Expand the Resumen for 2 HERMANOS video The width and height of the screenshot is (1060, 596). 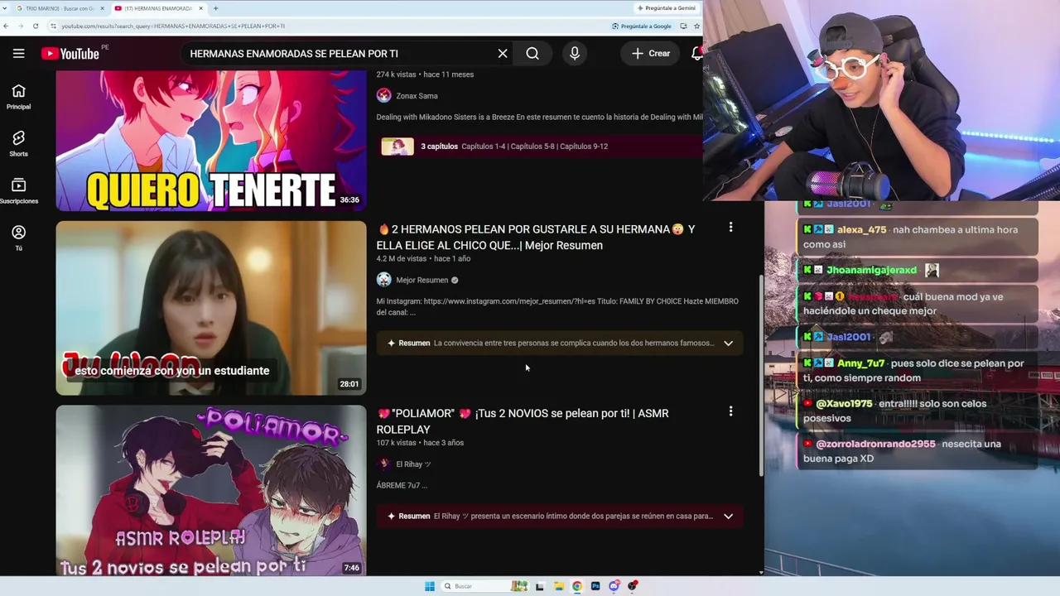coord(728,343)
